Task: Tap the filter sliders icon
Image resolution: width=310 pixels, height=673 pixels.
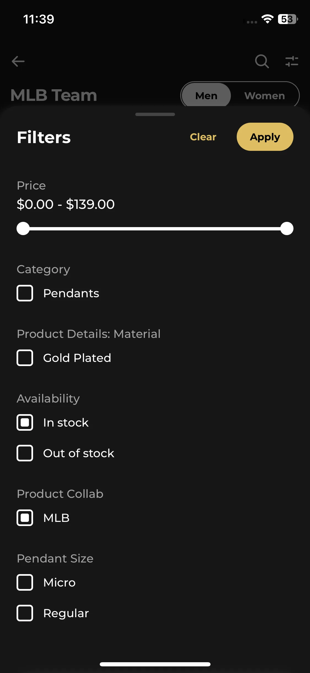Action: point(292,61)
